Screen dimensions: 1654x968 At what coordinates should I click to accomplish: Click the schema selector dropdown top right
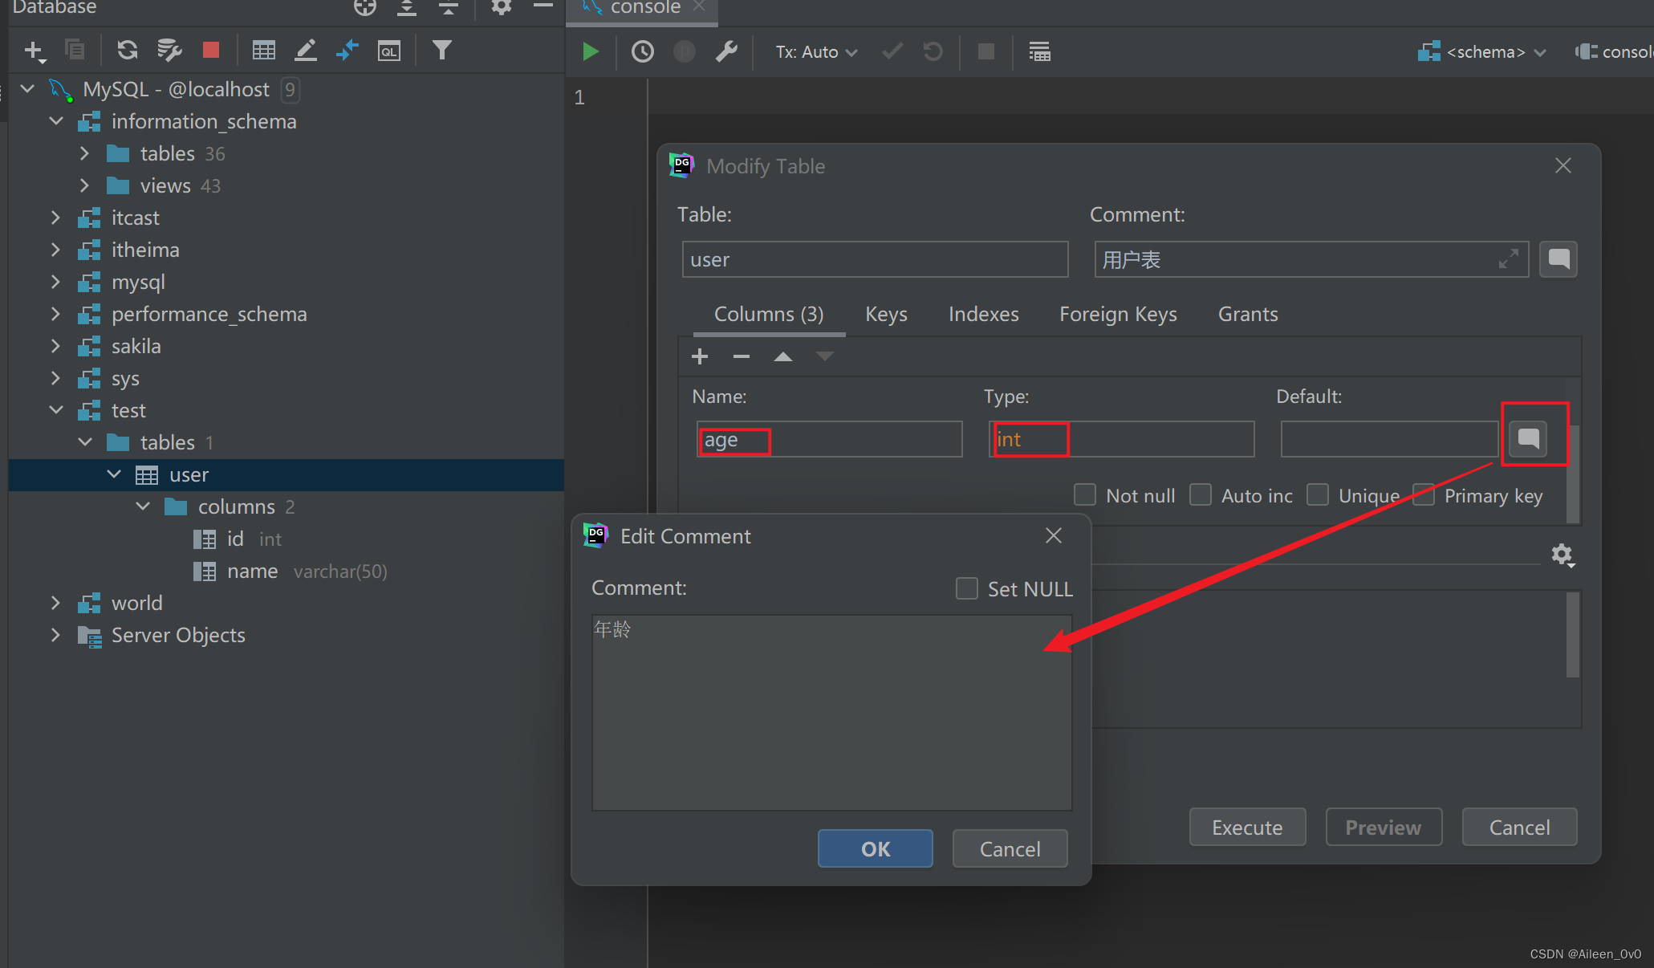1485,51
